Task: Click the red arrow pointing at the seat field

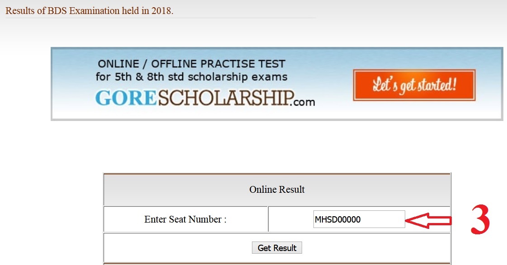Action: tap(428, 220)
